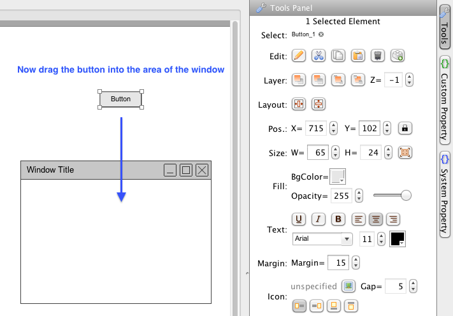Open the BgColor picker dropdown
Viewport: 453px width, 316px height.
(x=338, y=176)
